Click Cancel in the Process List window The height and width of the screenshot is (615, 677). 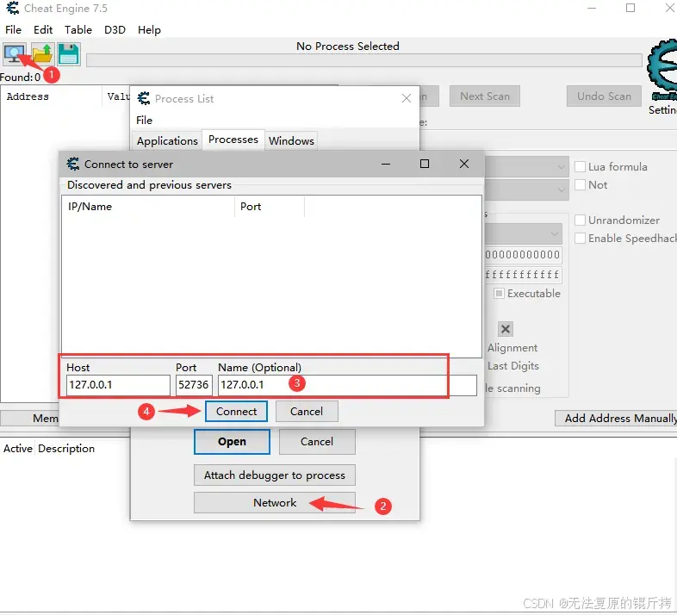point(317,442)
